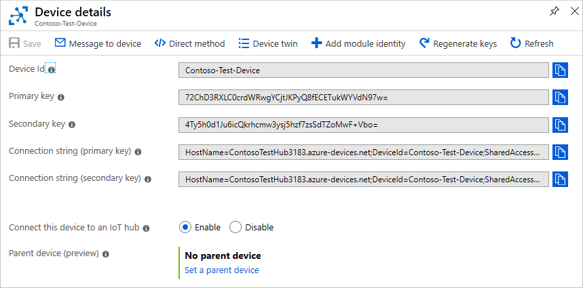Click the Set a parent device link
The height and width of the screenshot is (288, 583).
coord(222,270)
